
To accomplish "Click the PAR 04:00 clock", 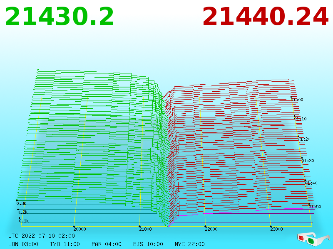I will [x=107, y=244].
